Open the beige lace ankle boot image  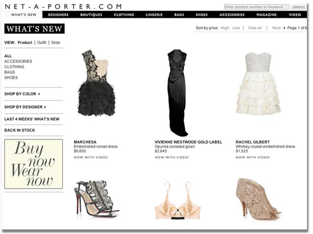pos(258,199)
